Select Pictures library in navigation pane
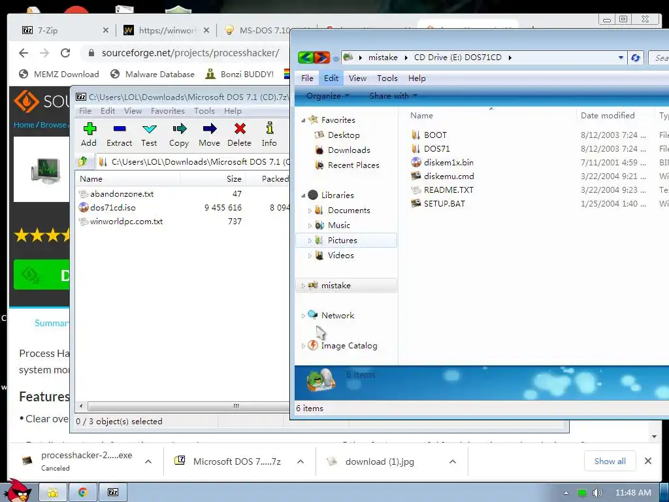 tap(342, 241)
